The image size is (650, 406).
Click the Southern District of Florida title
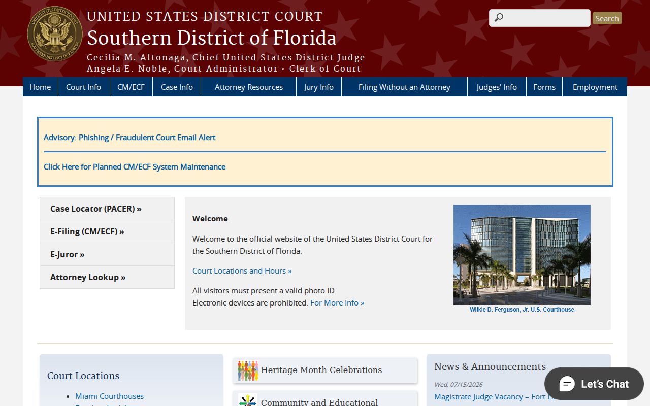pyautogui.click(x=212, y=38)
